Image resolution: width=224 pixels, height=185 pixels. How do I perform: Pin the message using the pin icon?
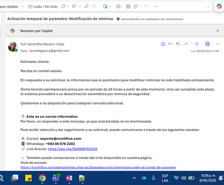(x=86, y=6)
